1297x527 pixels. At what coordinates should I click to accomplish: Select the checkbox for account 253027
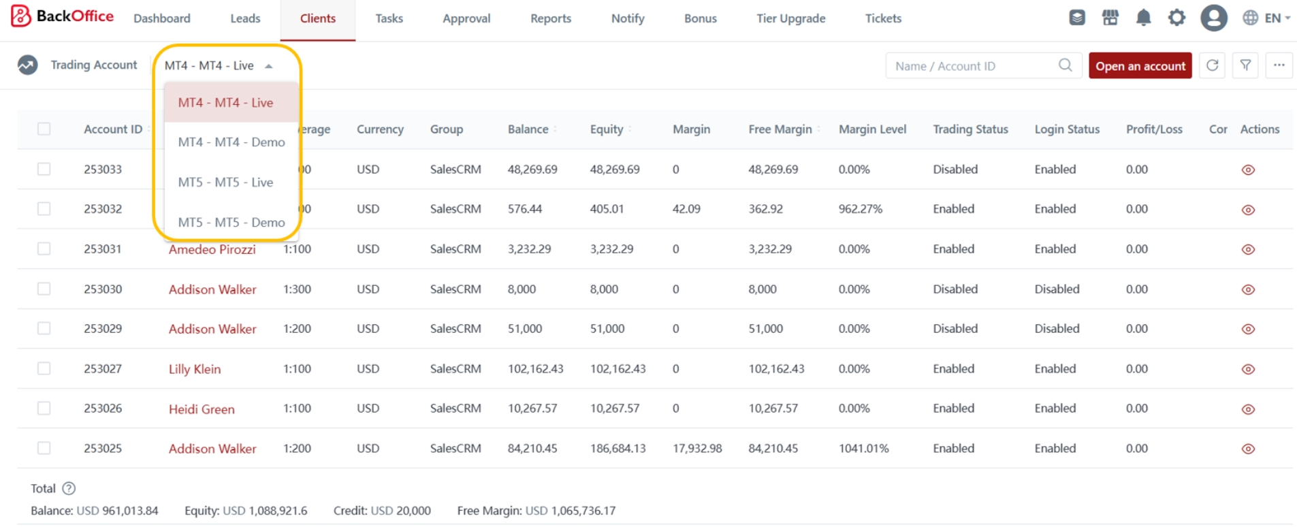[44, 368]
